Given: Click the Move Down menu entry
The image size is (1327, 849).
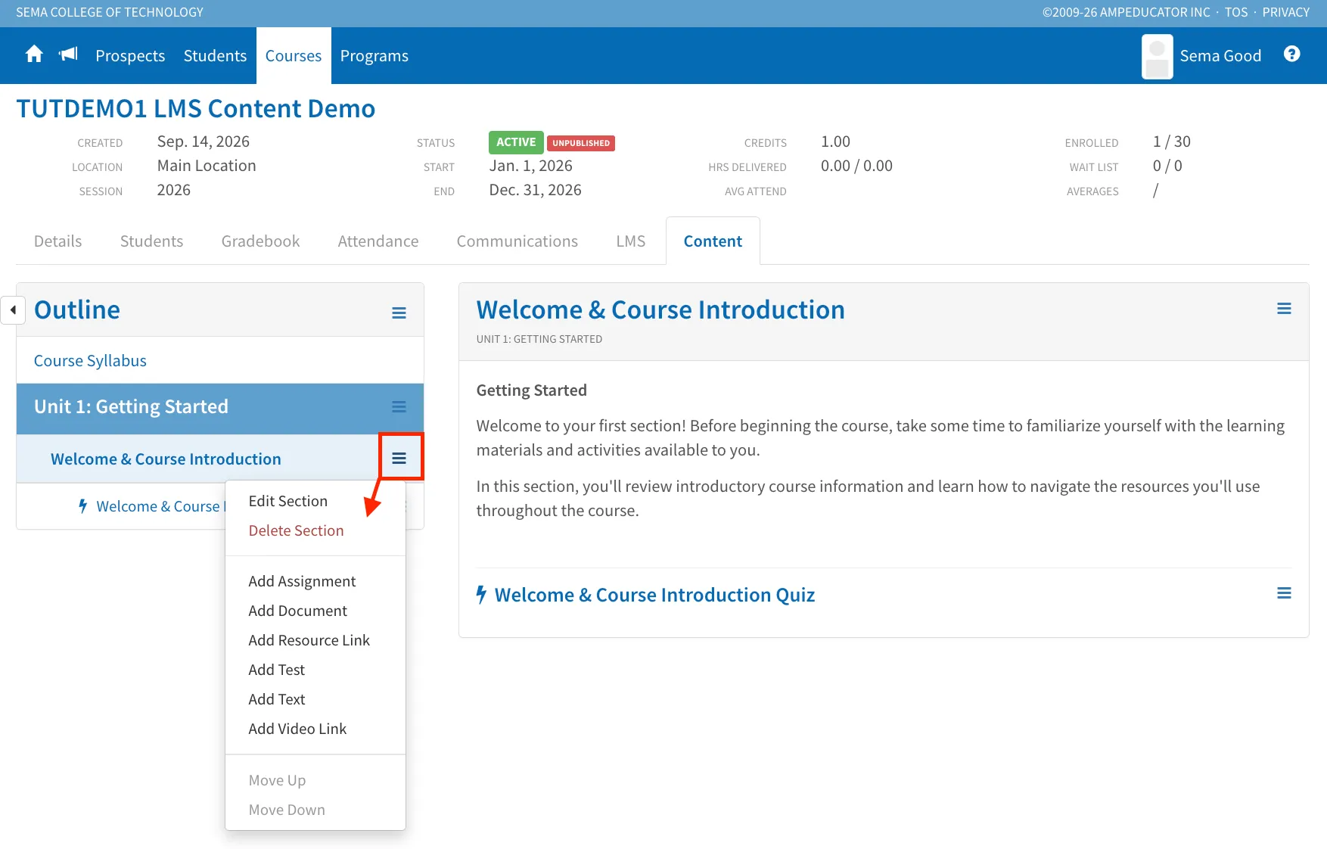Looking at the screenshot, I should tap(287, 810).
